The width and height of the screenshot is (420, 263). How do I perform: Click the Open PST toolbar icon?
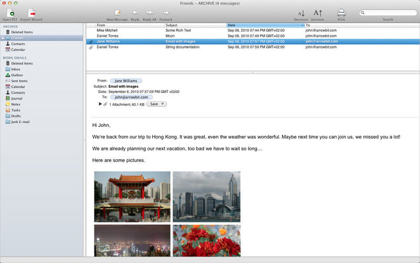[10, 13]
